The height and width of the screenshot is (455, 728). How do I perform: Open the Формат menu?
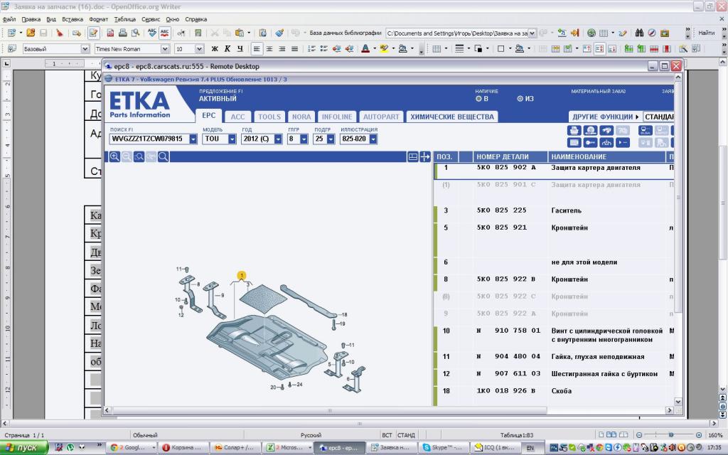pyautogui.click(x=98, y=19)
